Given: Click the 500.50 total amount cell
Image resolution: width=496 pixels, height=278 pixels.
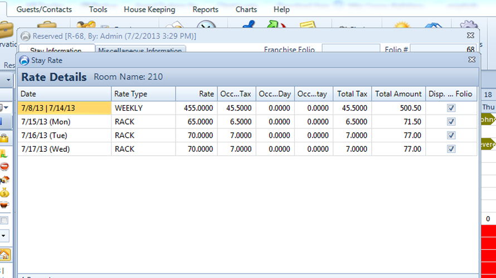Looking at the screenshot, I should pos(398,108).
